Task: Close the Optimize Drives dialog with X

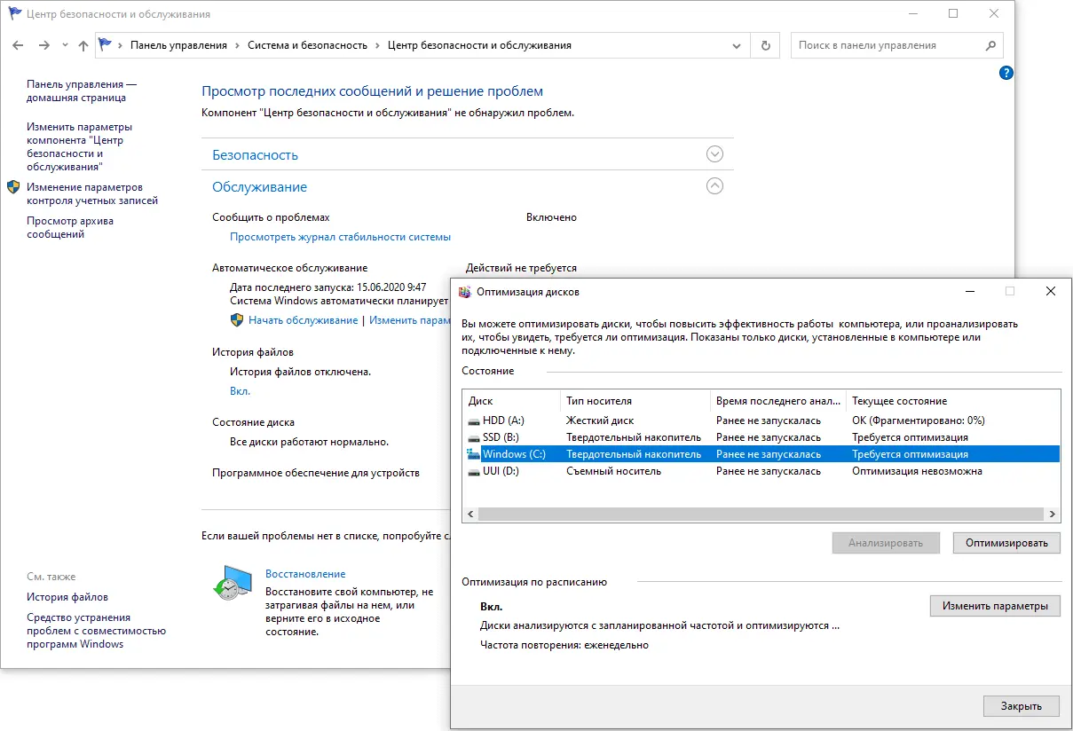Action: click(1051, 291)
